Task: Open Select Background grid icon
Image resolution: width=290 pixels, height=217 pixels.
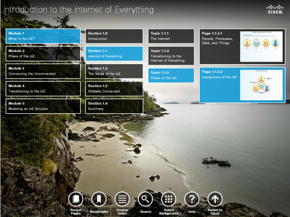Action: (x=168, y=199)
